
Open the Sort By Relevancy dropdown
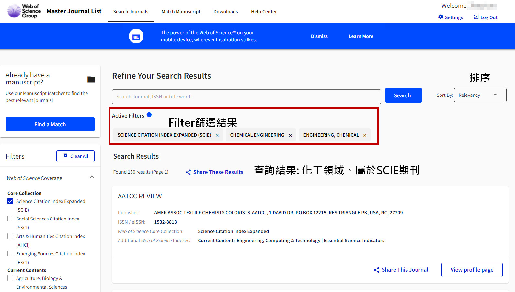[x=480, y=95]
